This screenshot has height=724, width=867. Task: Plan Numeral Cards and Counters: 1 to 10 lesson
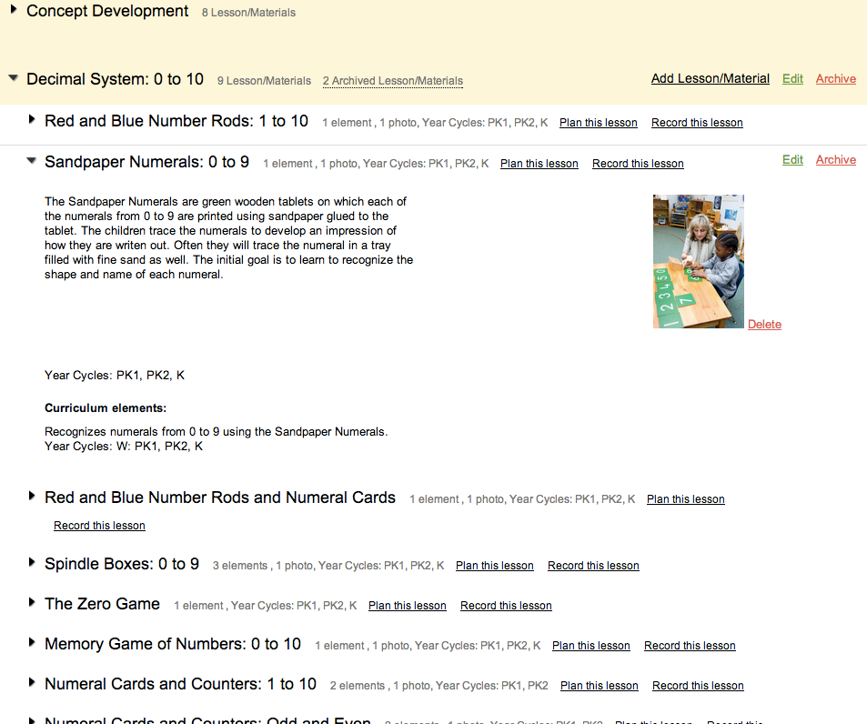pos(599,685)
